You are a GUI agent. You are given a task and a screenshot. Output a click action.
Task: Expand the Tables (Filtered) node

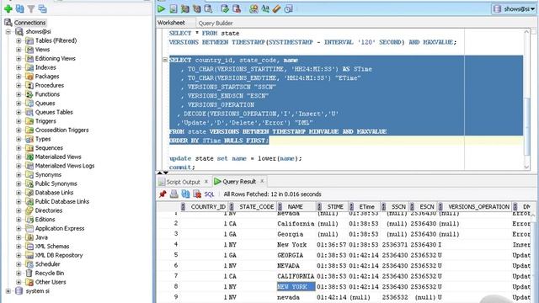coord(19,40)
